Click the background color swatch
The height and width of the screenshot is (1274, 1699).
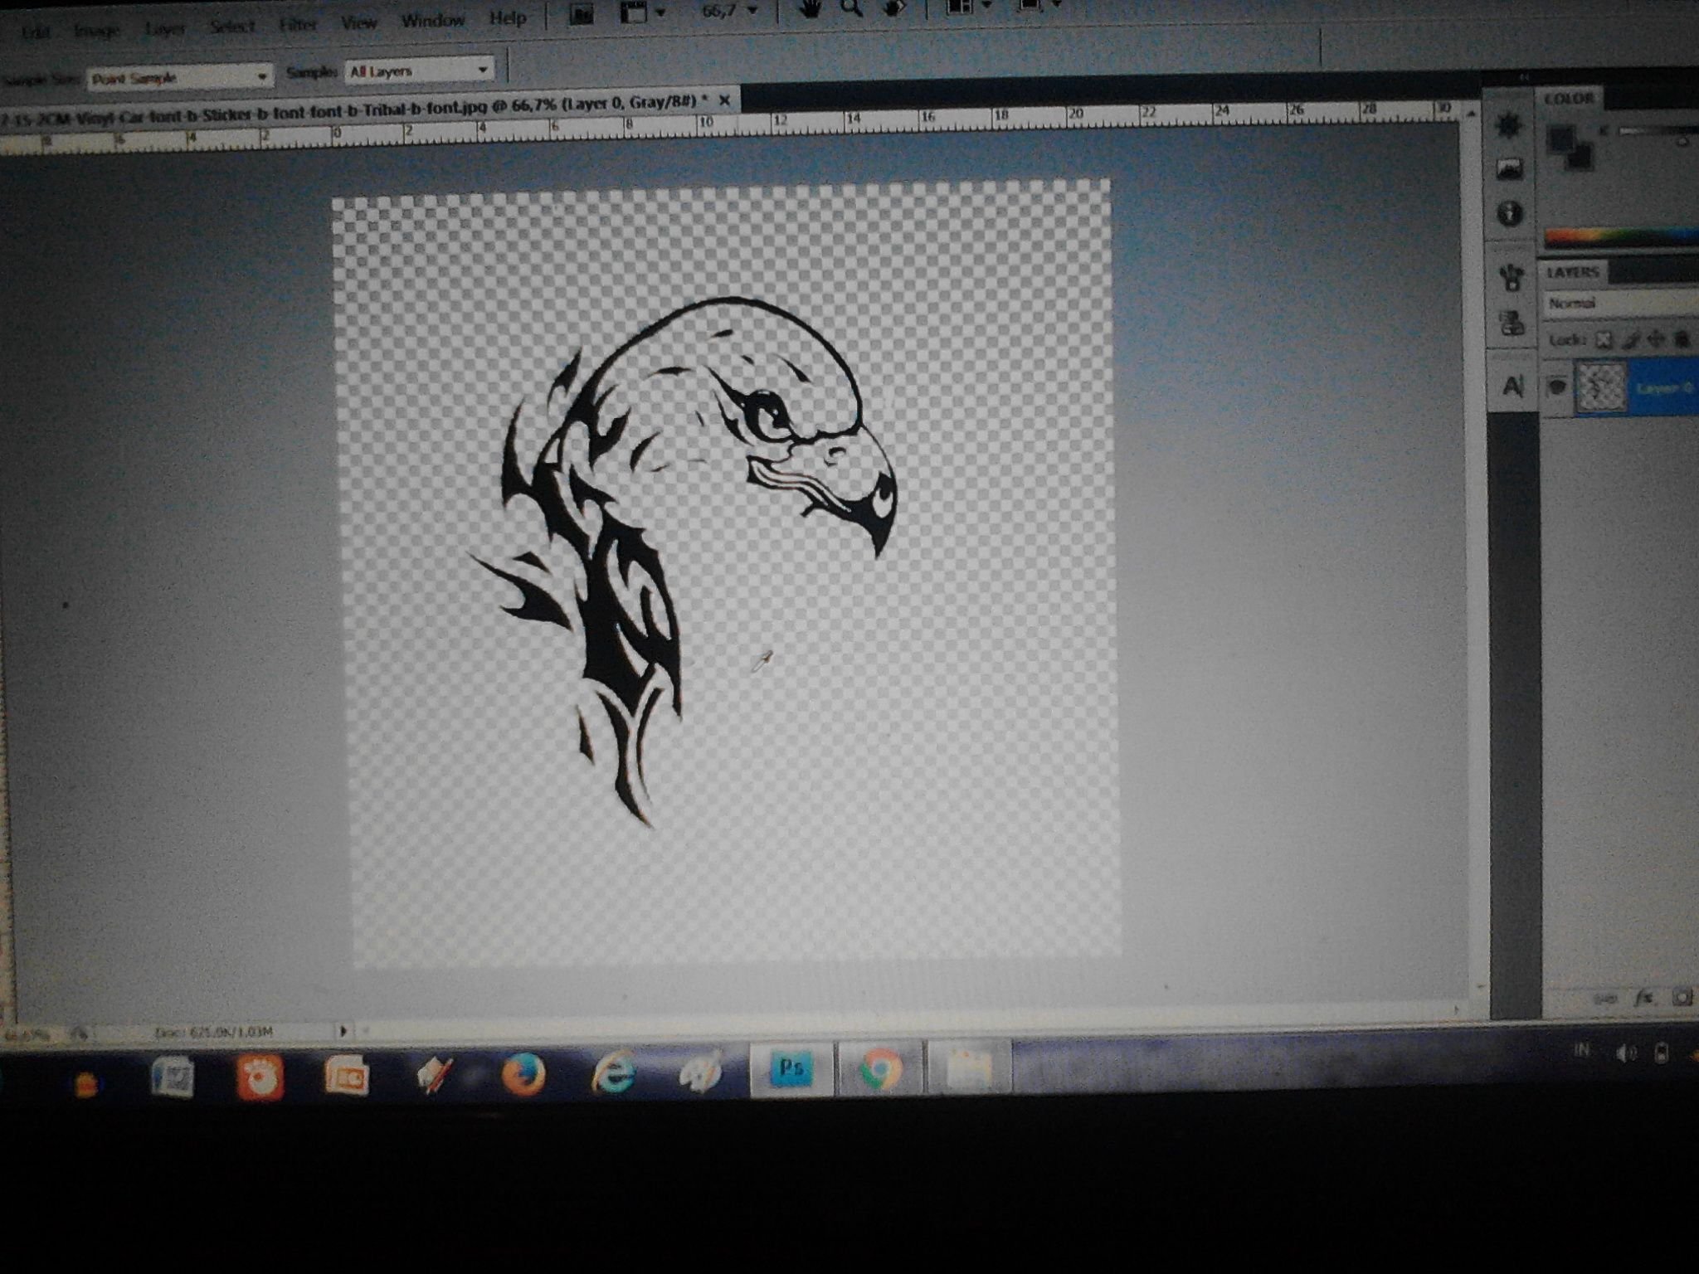1580,157
